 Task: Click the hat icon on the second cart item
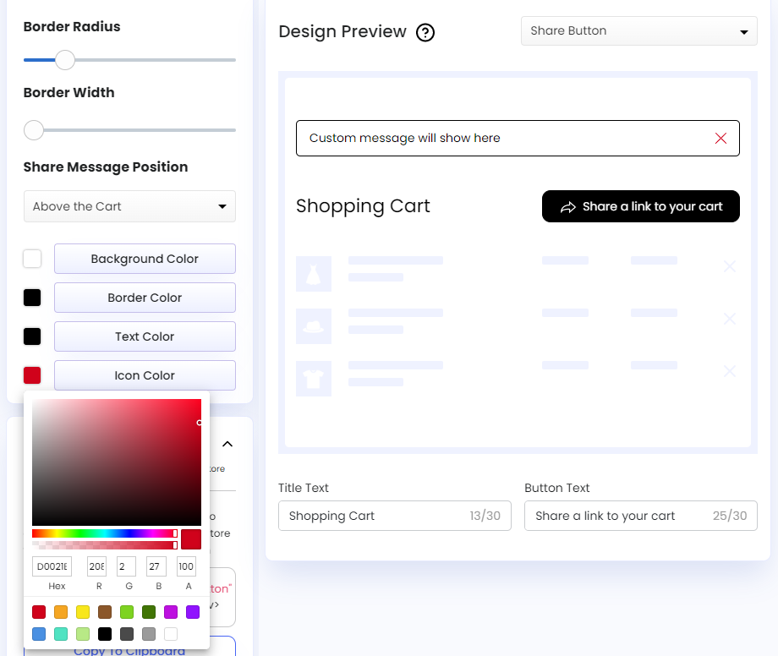(313, 326)
